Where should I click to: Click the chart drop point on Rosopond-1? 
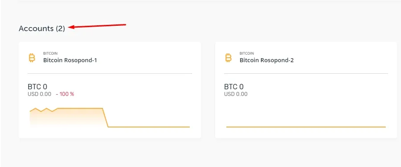(x=105, y=118)
